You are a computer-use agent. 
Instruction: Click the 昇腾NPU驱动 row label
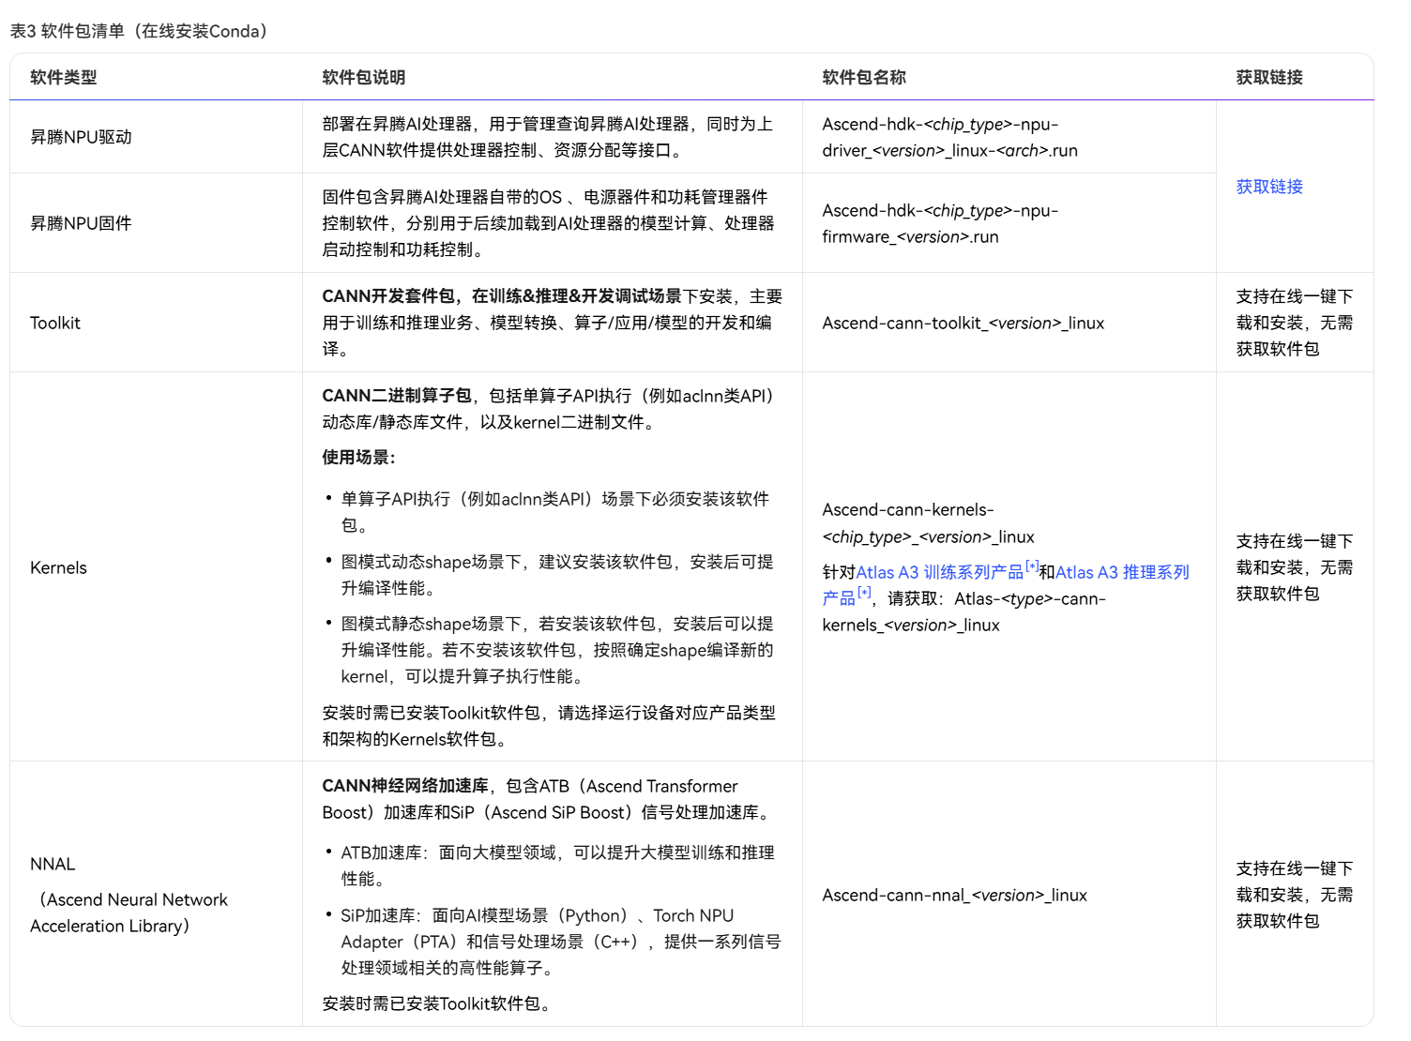[82, 137]
